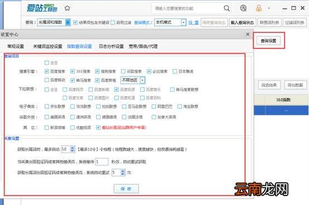Screen dimensions: 309x205
Task: Check the 加拿大英语 checkbox
Action: (x=154, y=117)
